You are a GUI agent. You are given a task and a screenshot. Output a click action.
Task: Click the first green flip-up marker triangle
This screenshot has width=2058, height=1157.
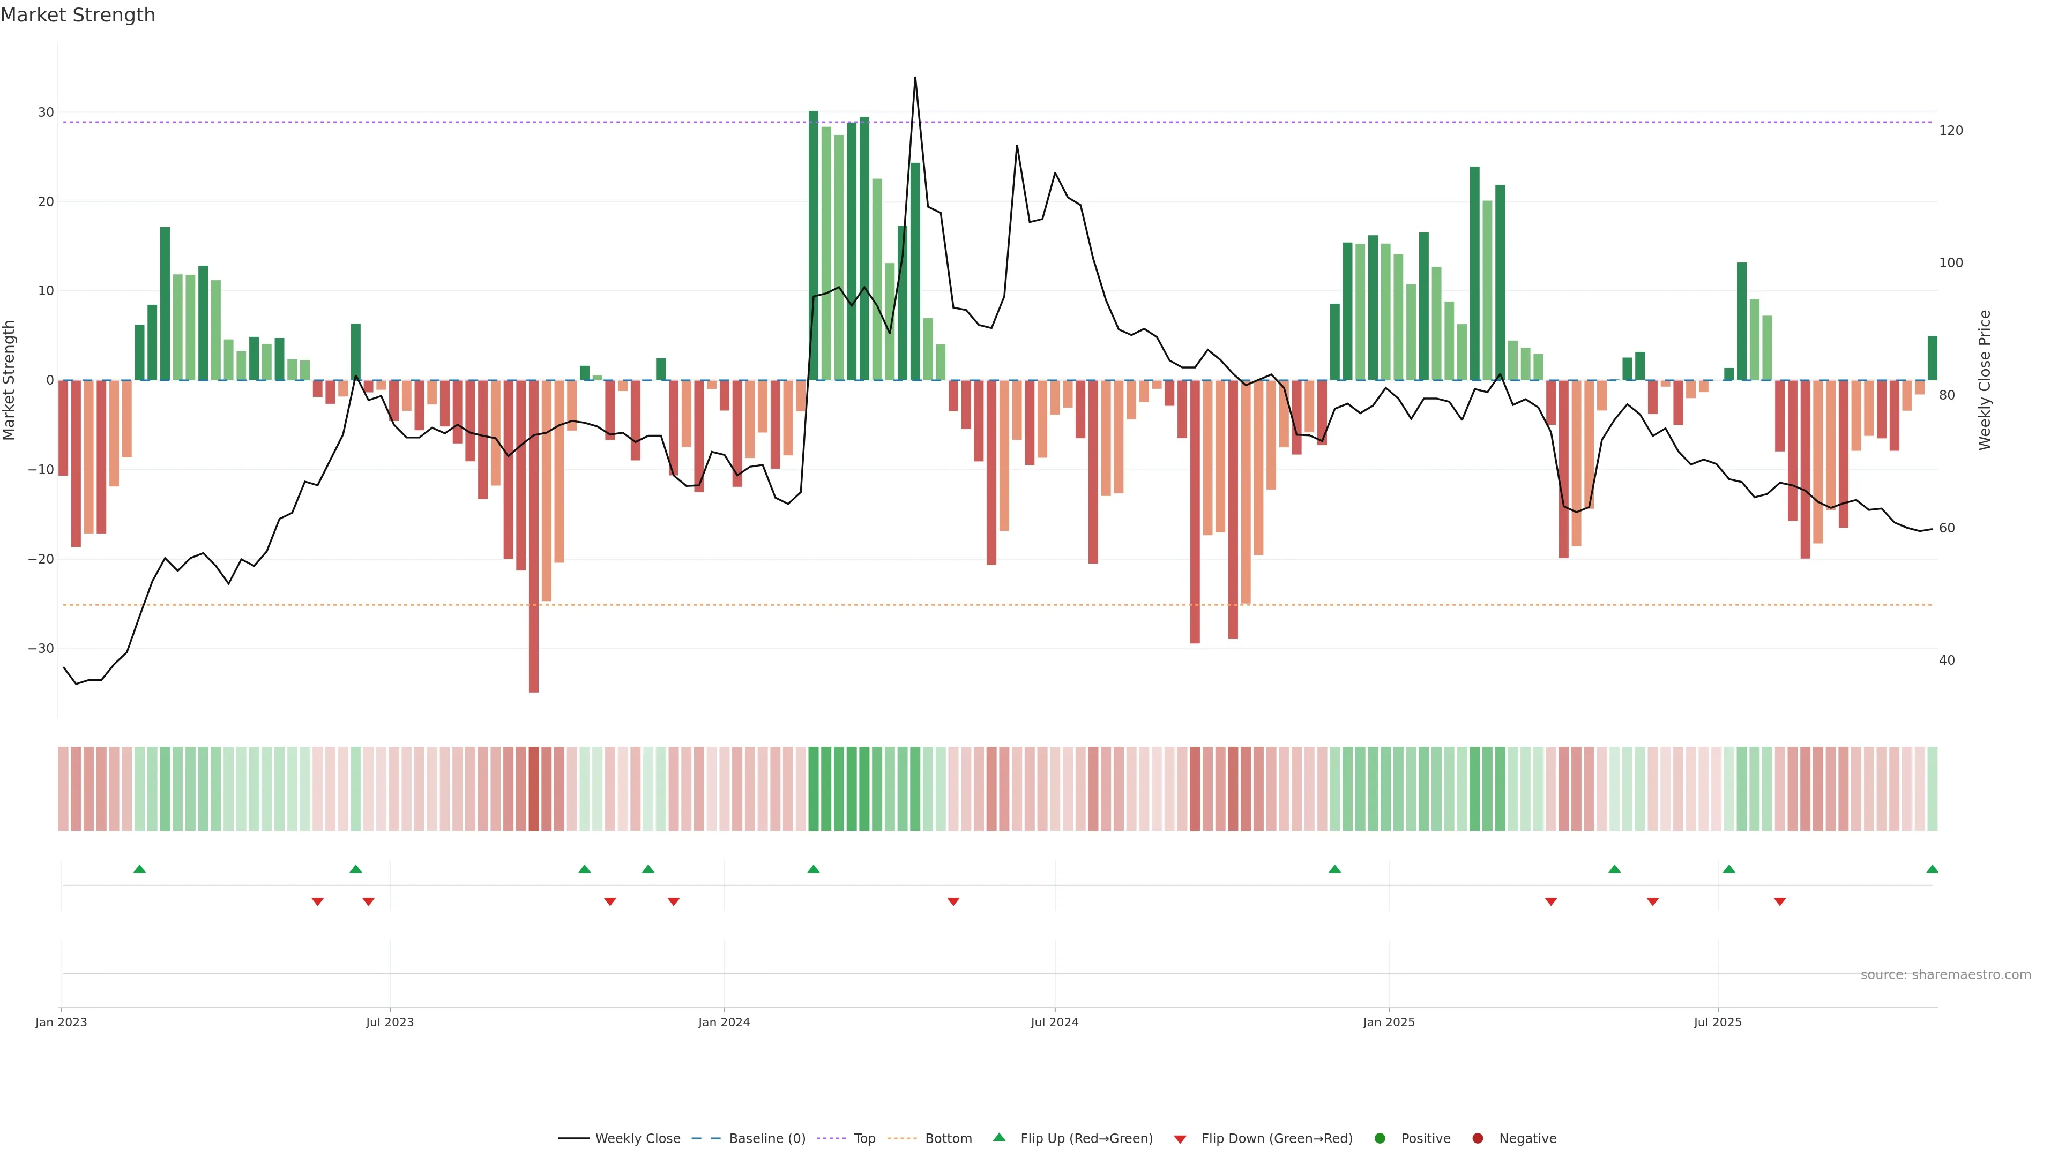140,869
